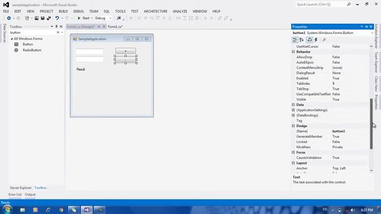This screenshot has width=381, height=214.
Task: Open the Output tab
Action: click(x=30, y=194)
